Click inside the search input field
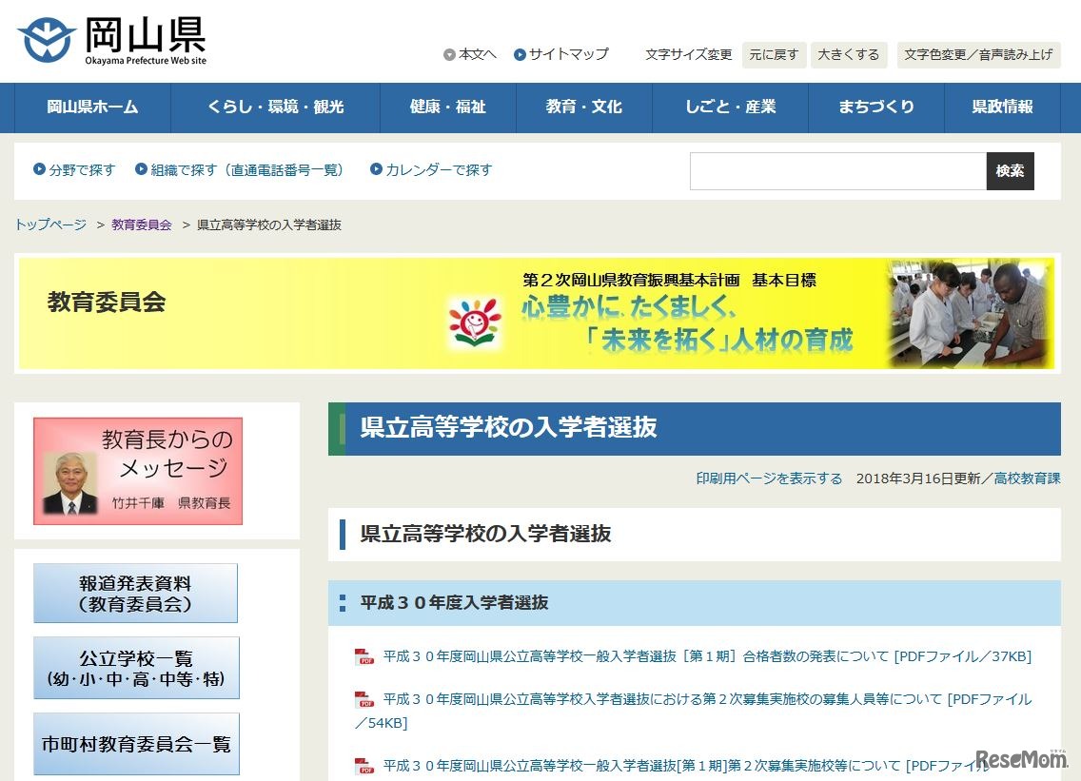Image resolution: width=1081 pixels, height=781 pixels. click(x=837, y=171)
